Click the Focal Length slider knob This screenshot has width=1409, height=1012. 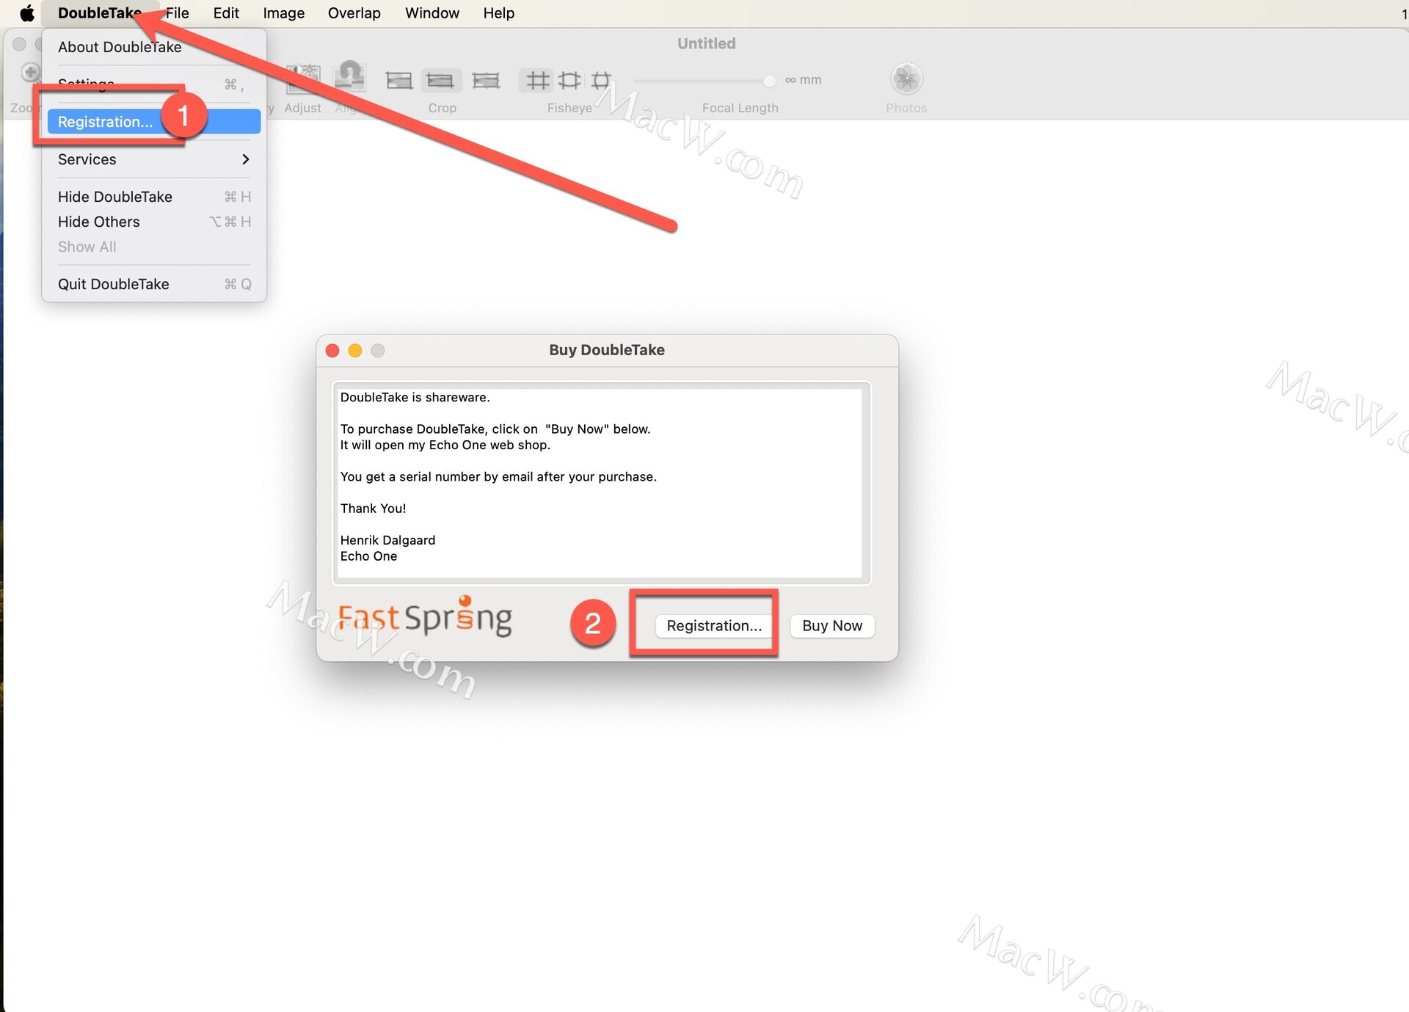pyautogui.click(x=769, y=80)
